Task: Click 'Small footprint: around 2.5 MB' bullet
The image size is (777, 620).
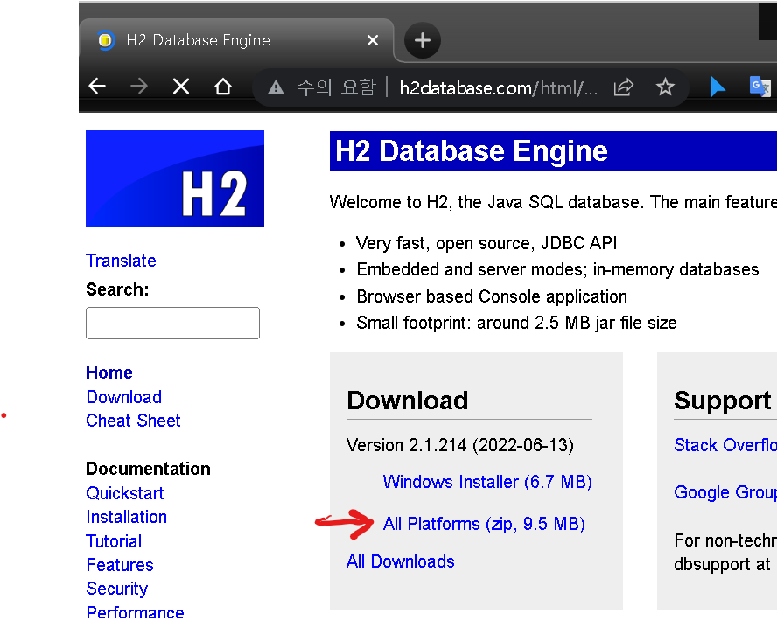Action: coord(517,323)
